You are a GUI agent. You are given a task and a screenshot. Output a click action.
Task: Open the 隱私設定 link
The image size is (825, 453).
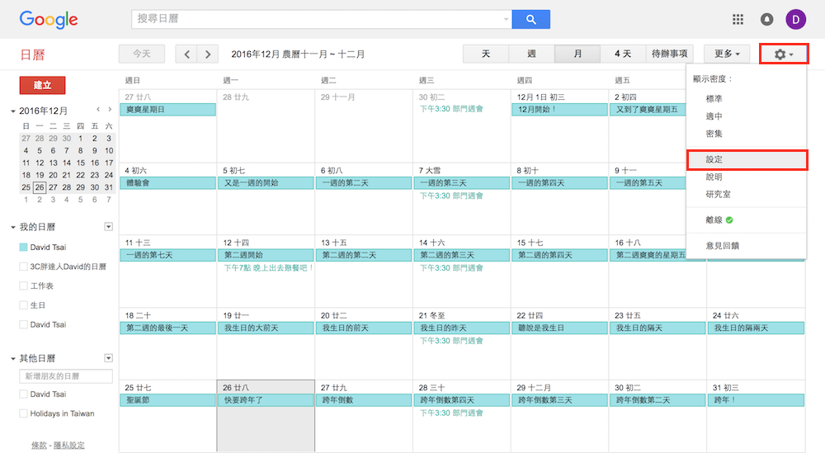68,445
